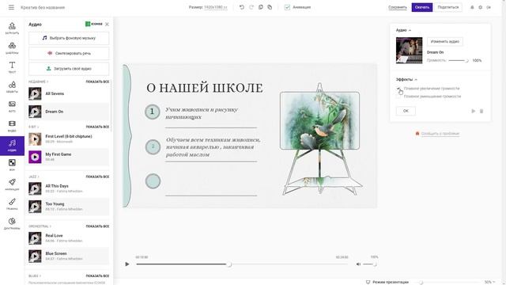Open the Video section in sidebar

12,126
